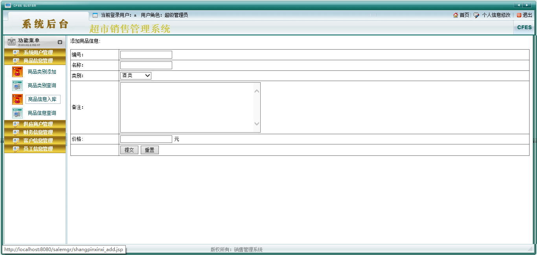Image resolution: width=537 pixels, height=255 pixels.
Task: Expand 财务信息管理 menu section
Action: pyautogui.click(x=35, y=132)
